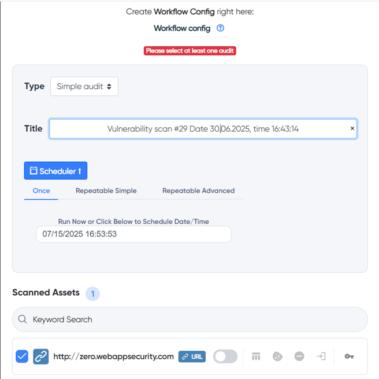Viewport: 379px width, 379px height.
Task: Click the key credentials icon in asset row
Action: pyautogui.click(x=349, y=356)
